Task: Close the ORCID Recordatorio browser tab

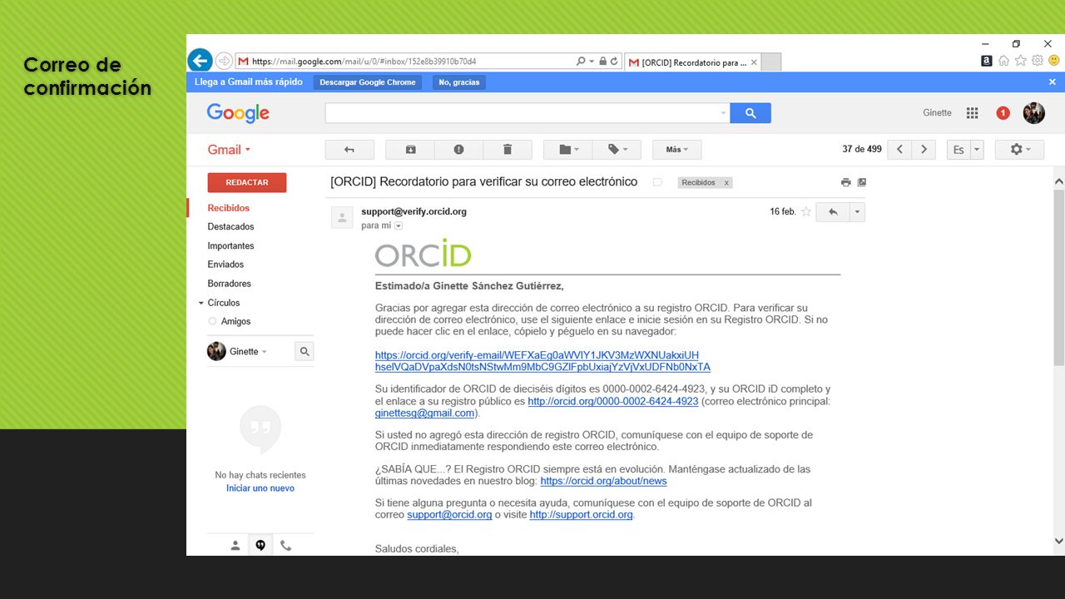Action: pos(754,62)
